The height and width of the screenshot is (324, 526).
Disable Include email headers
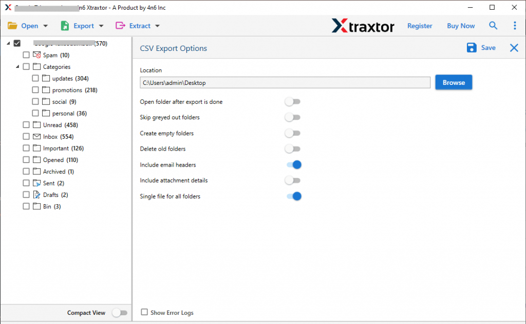294,165
